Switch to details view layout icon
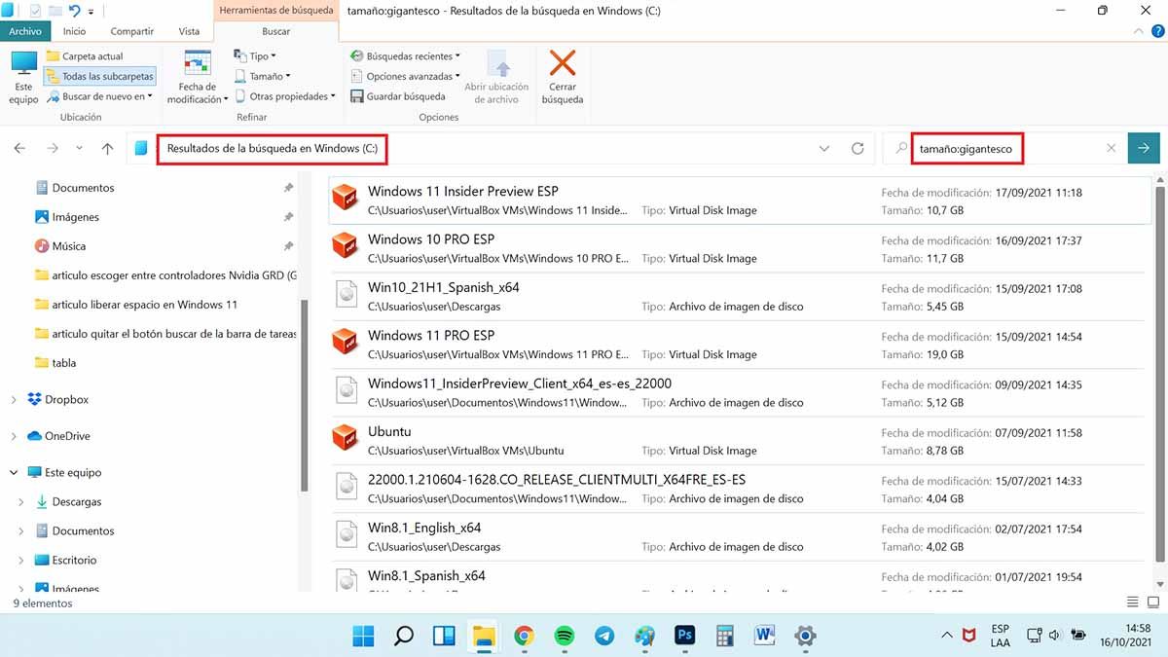Image resolution: width=1168 pixels, height=657 pixels. [x=1132, y=602]
